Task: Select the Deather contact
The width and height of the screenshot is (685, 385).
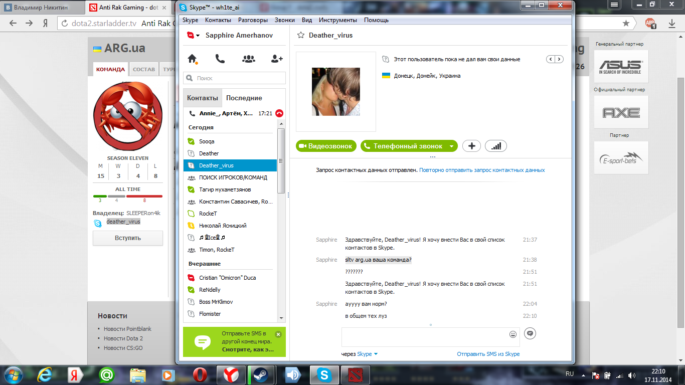Action: 230,153
